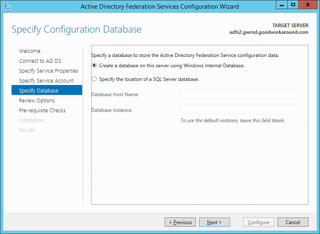Maximize the configuration wizard window
320x234 pixels.
(293, 5)
